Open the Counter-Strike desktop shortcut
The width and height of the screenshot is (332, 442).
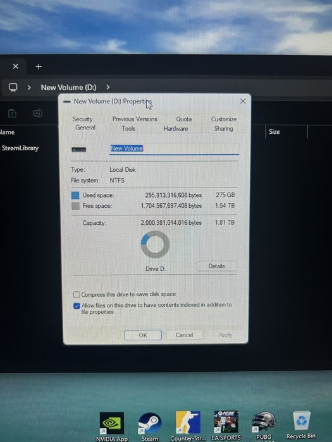[x=188, y=426]
